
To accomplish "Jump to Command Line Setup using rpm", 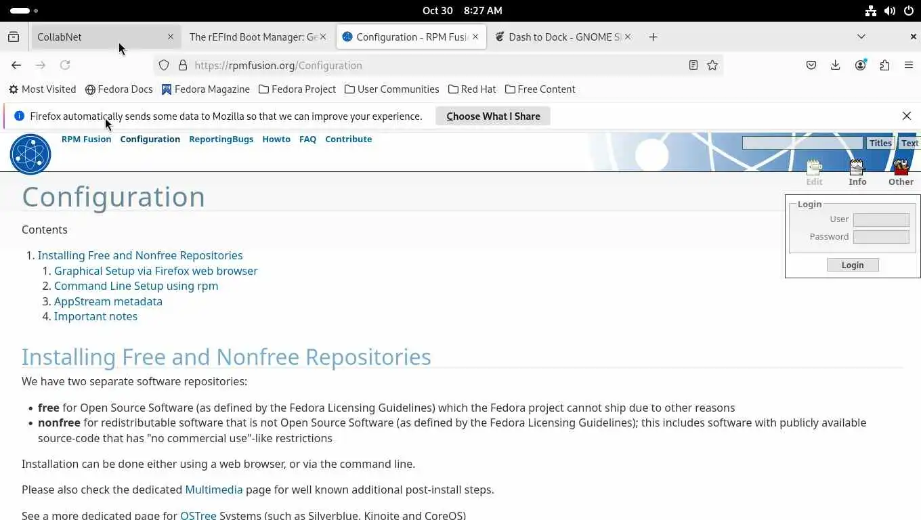I will 136,286.
